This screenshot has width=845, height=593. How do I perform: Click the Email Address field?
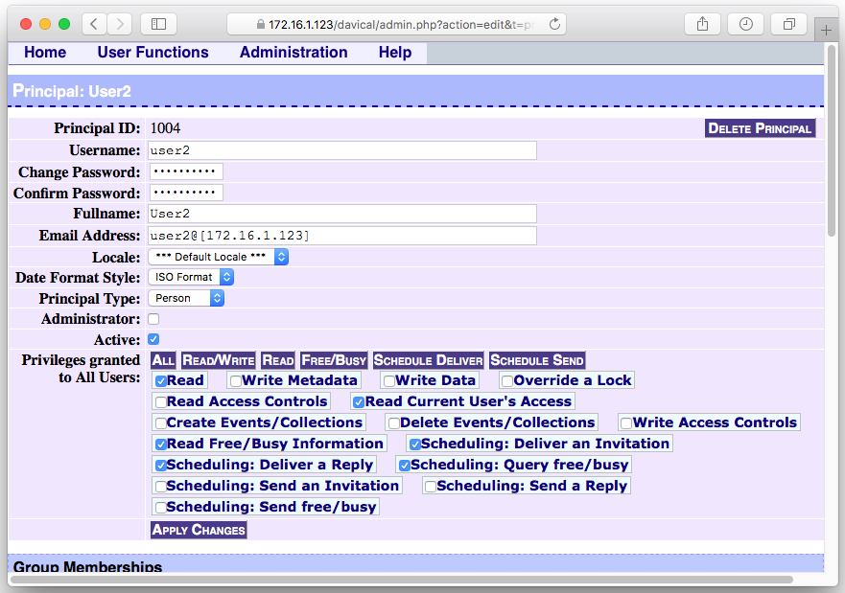[342, 235]
